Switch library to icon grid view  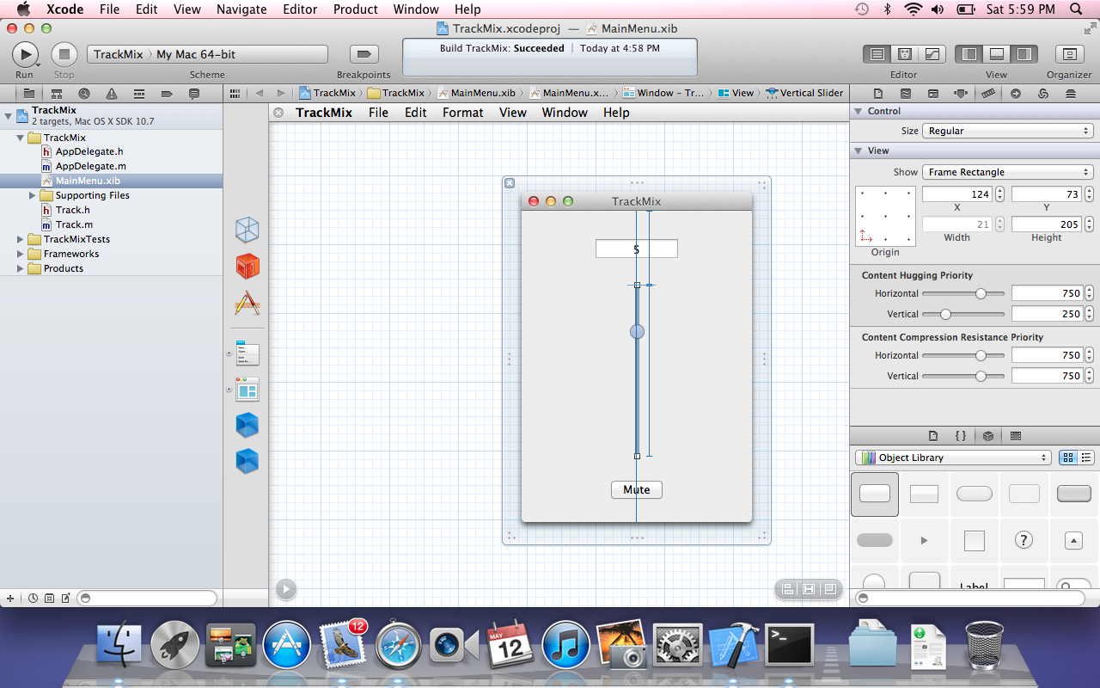tap(1068, 458)
